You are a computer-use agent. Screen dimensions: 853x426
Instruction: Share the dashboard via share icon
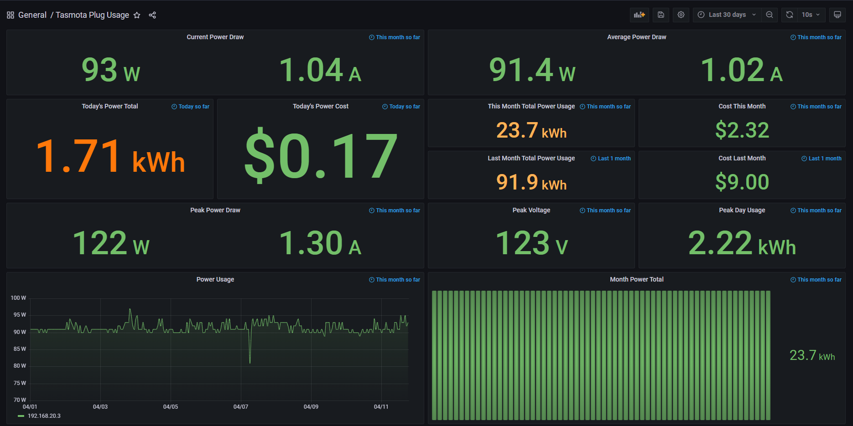click(152, 15)
